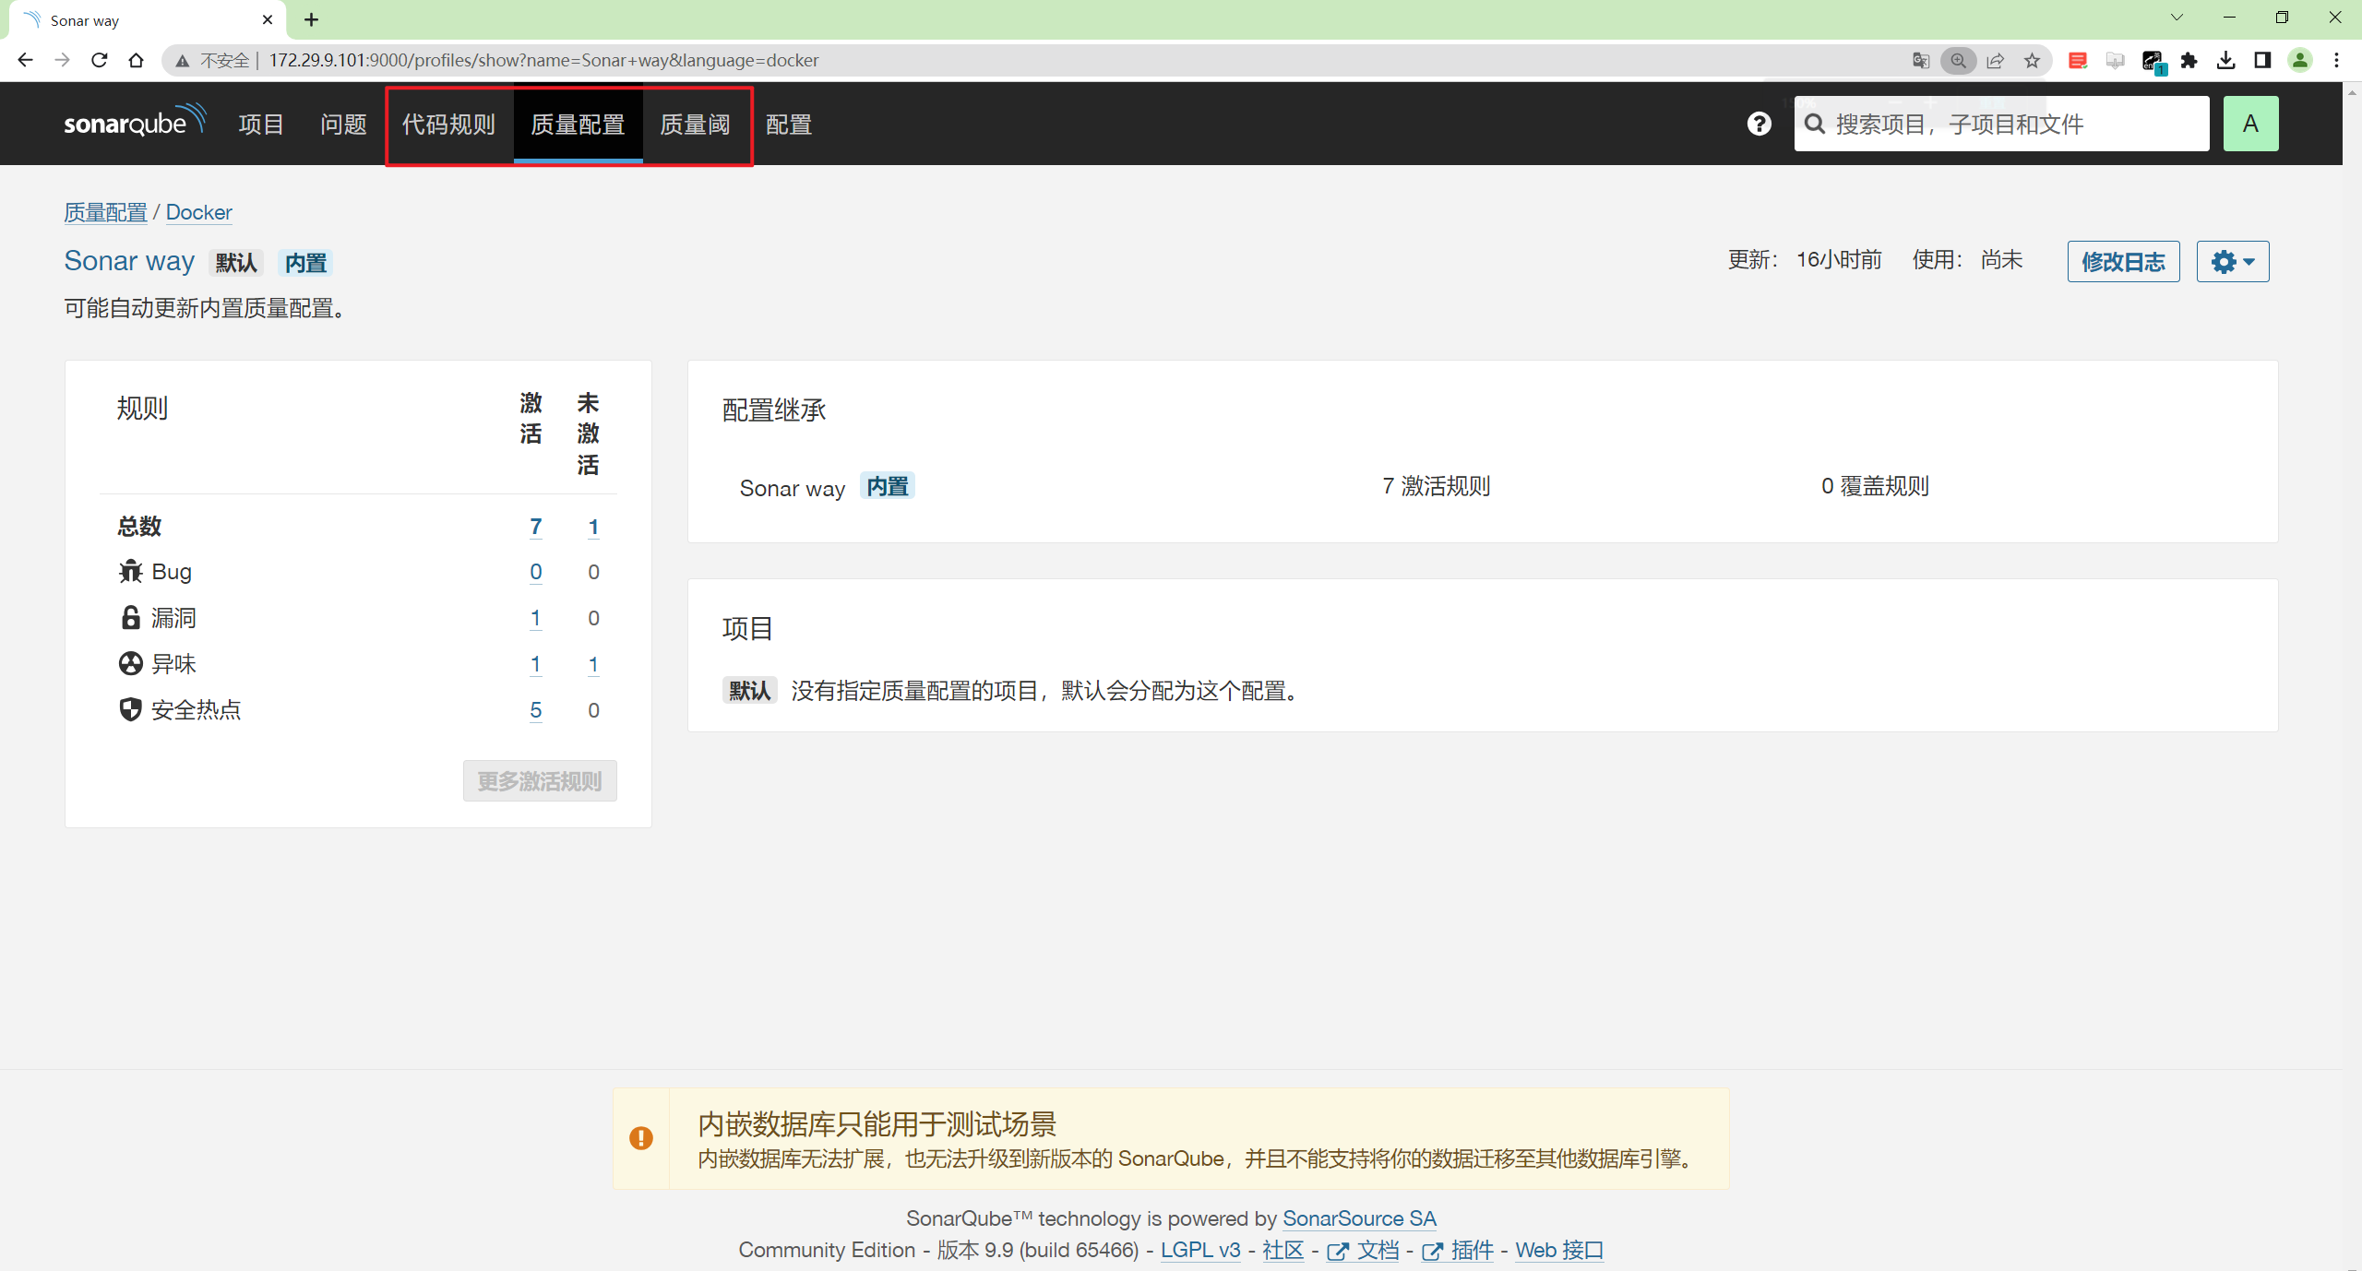Click the Docker breadcrumb link

198,212
